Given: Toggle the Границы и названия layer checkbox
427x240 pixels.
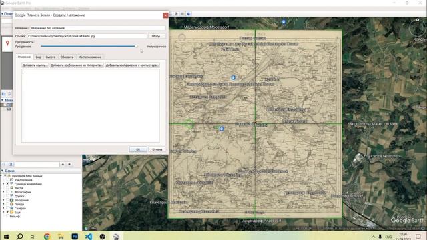Looking at the screenshot, I should [x=8, y=184].
